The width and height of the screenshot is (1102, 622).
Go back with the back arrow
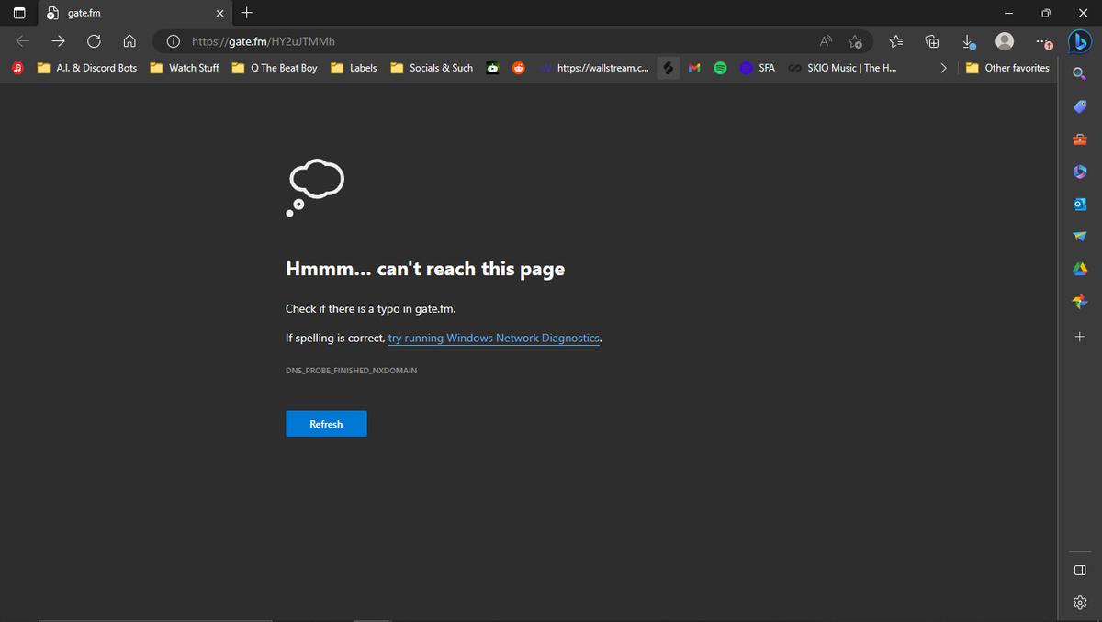pyautogui.click(x=23, y=41)
